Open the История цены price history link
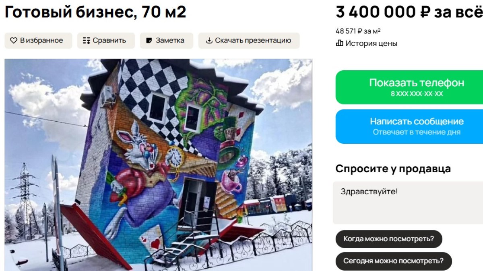 (x=367, y=43)
